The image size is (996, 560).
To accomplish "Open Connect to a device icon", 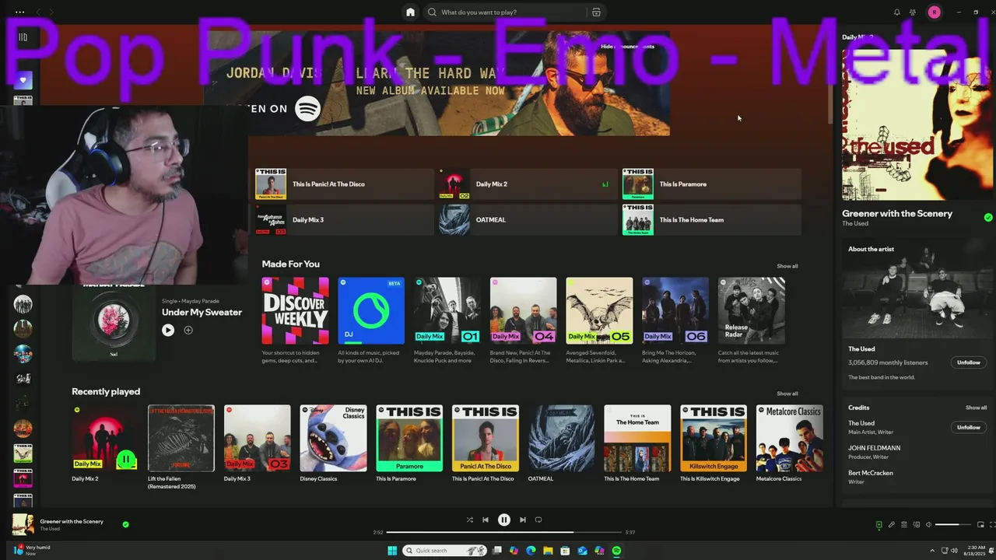I will 917,525.
